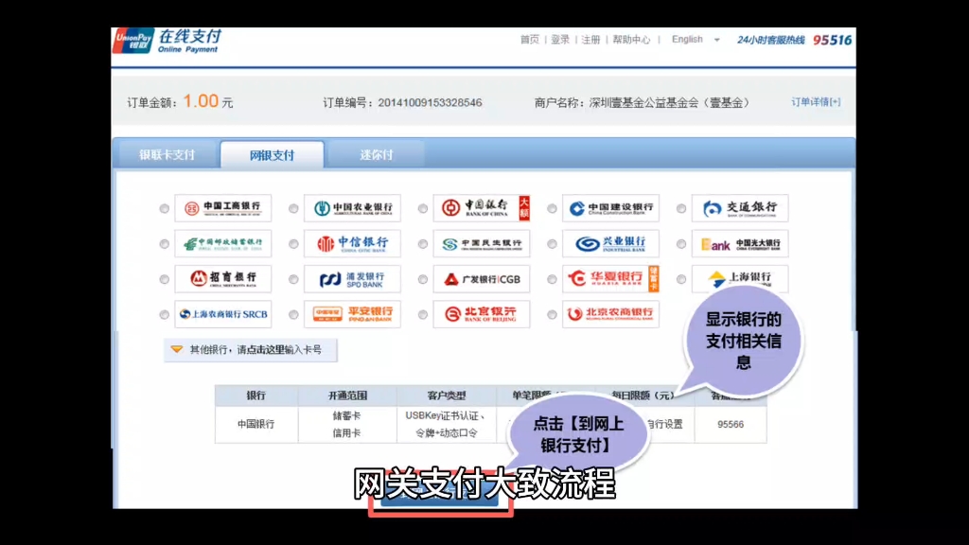Select the 中国工商银行 bank logo

tap(223, 208)
